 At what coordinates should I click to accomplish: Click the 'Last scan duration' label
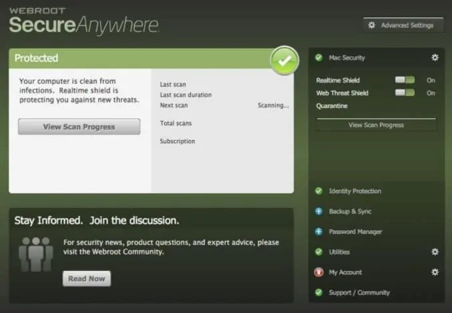click(x=185, y=95)
